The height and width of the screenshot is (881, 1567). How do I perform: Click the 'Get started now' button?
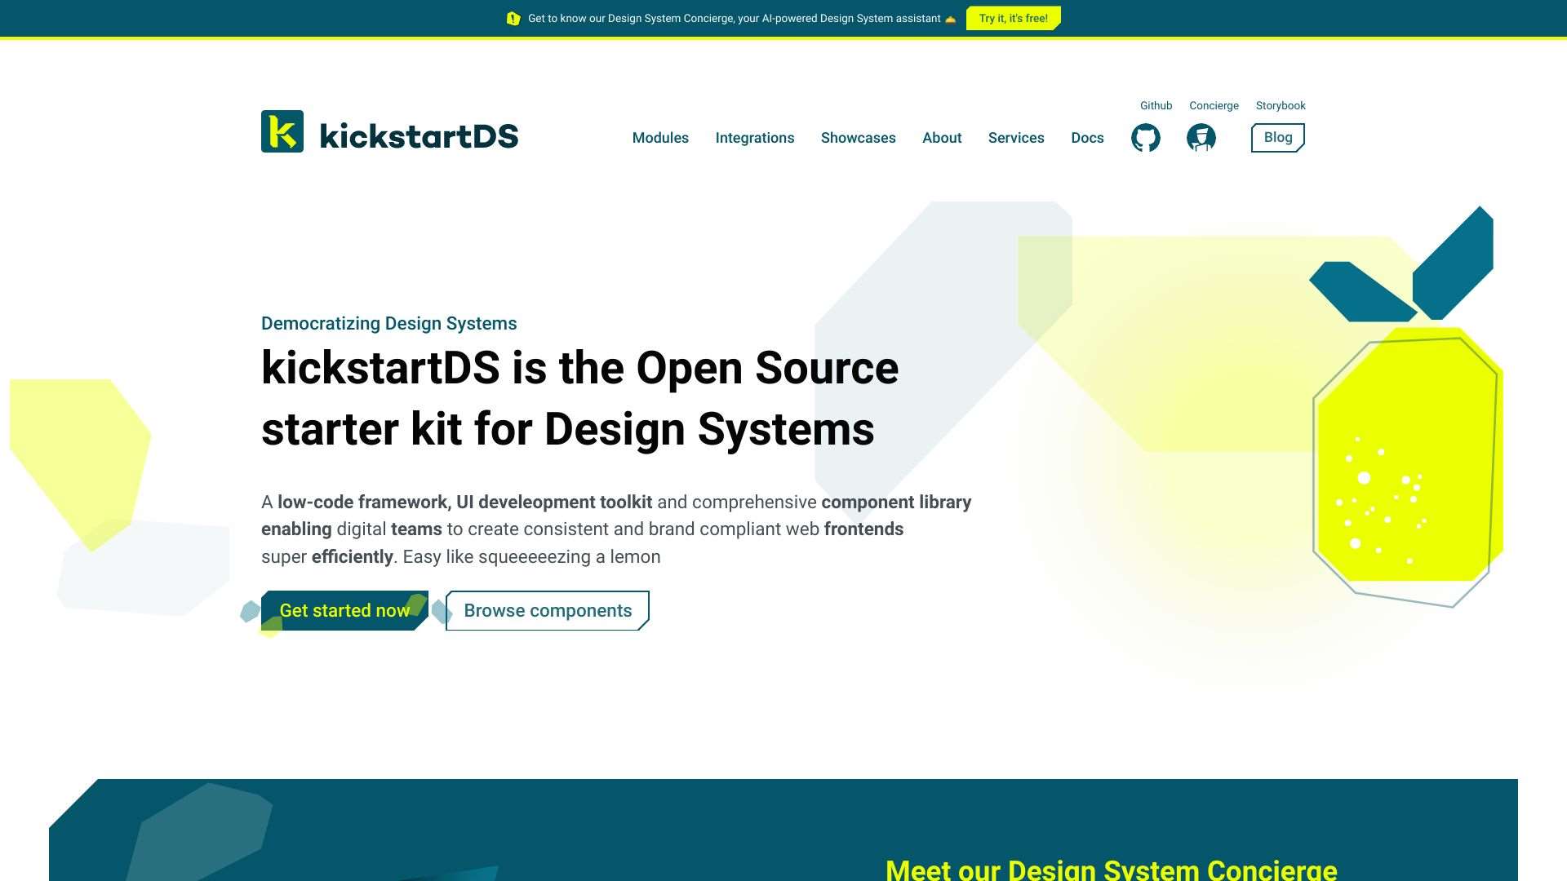344,610
